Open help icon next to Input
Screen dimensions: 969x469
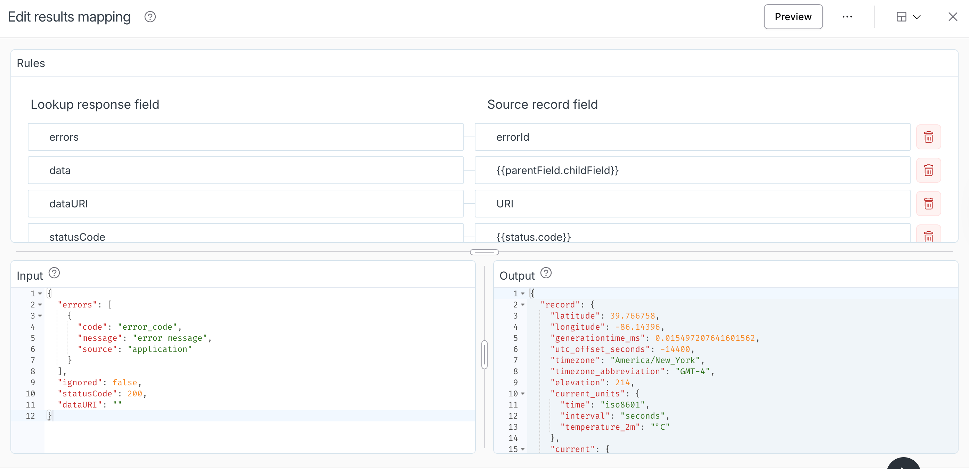pyautogui.click(x=54, y=273)
